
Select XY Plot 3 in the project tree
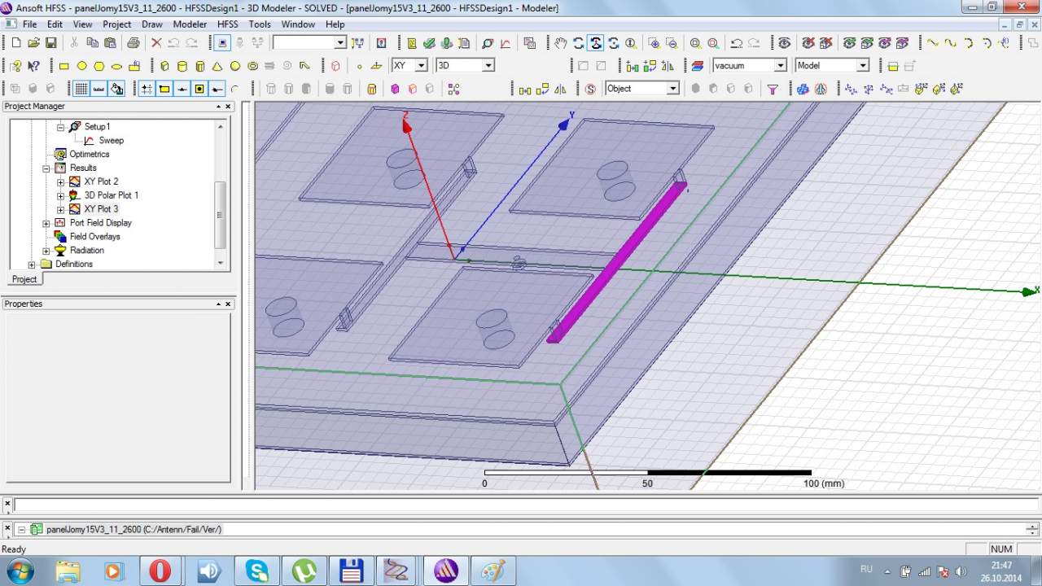101,209
